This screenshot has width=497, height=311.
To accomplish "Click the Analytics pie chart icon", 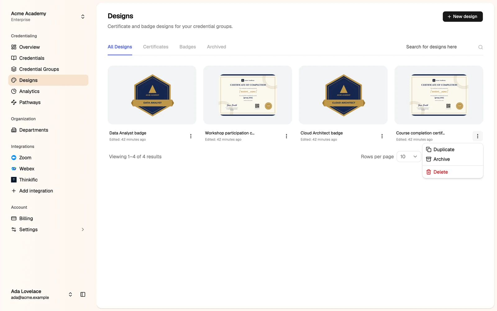I will [14, 91].
